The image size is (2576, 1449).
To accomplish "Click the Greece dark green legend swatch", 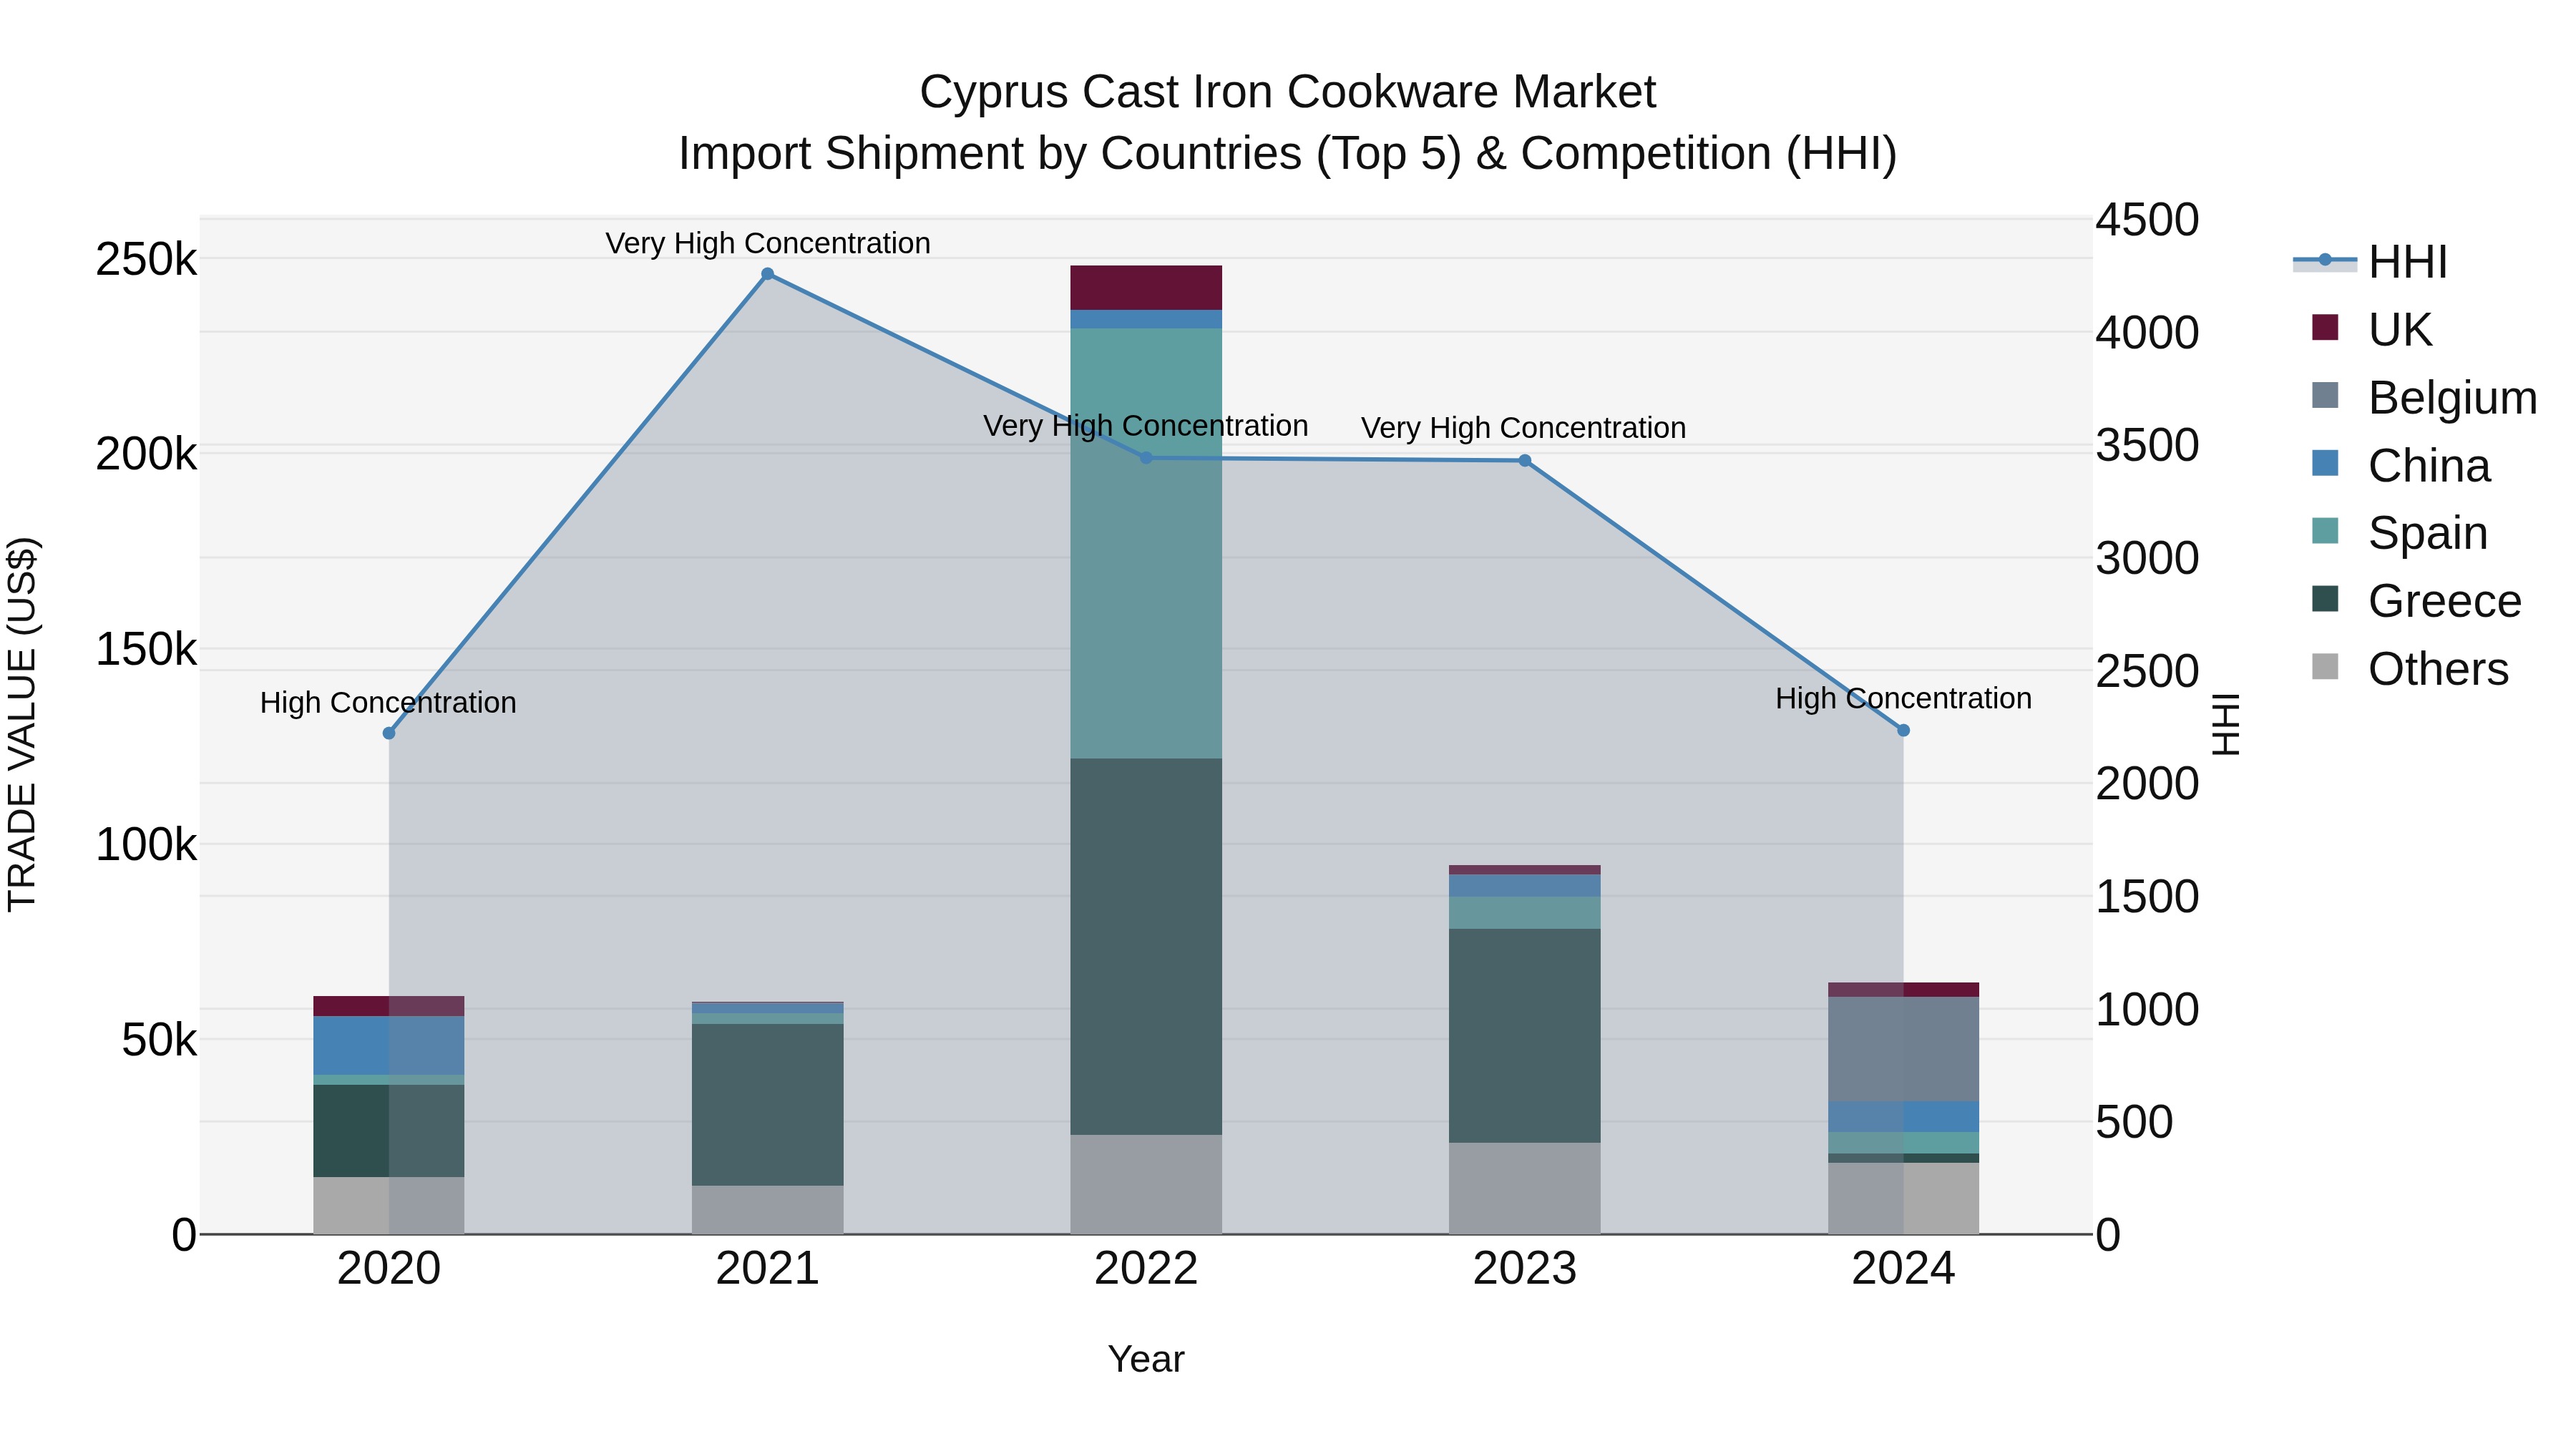I will coord(2325,598).
